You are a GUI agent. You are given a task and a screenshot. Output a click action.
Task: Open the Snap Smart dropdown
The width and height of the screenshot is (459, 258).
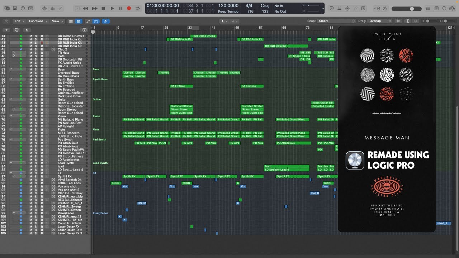[336, 21]
